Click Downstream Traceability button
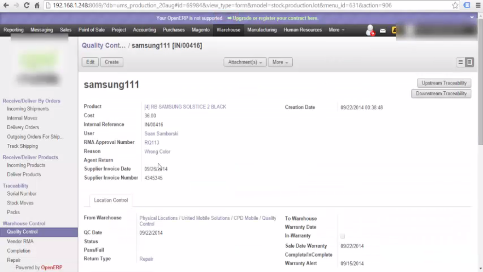Screen dimensions: 483x272 [x=441, y=93]
